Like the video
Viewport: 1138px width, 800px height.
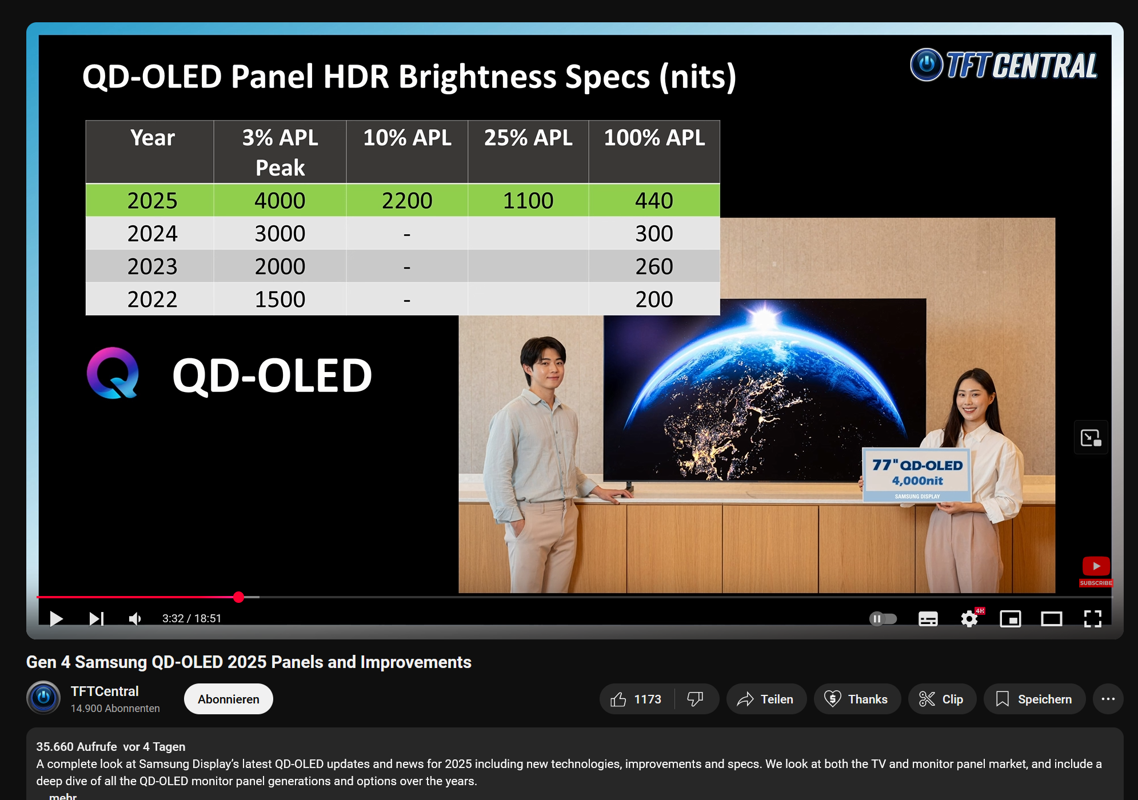pyautogui.click(x=636, y=699)
